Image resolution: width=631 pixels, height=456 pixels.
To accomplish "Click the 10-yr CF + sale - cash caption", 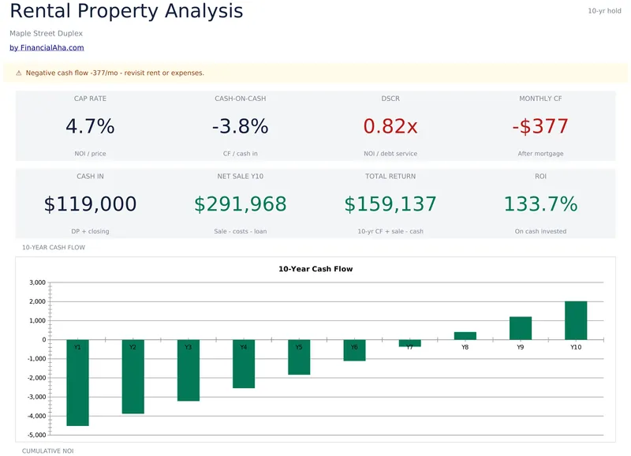I will [390, 231].
